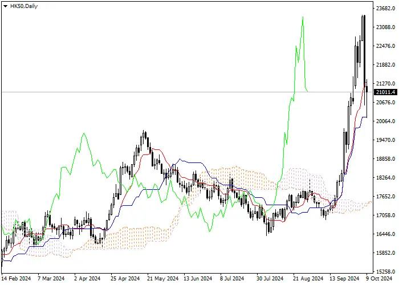Click the 13 Jun 2024 date label
This screenshot has width=399, height=285.
click(x=198, y=279)
